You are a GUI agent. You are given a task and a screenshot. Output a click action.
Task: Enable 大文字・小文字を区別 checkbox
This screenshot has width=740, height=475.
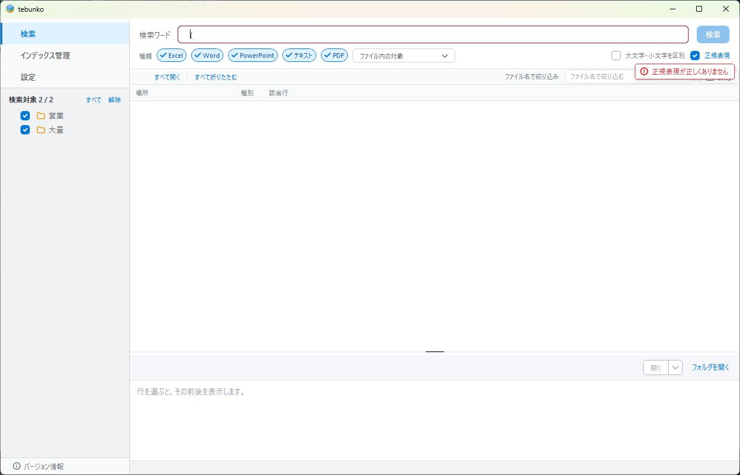pyautogui.click(x=616, y=56)
